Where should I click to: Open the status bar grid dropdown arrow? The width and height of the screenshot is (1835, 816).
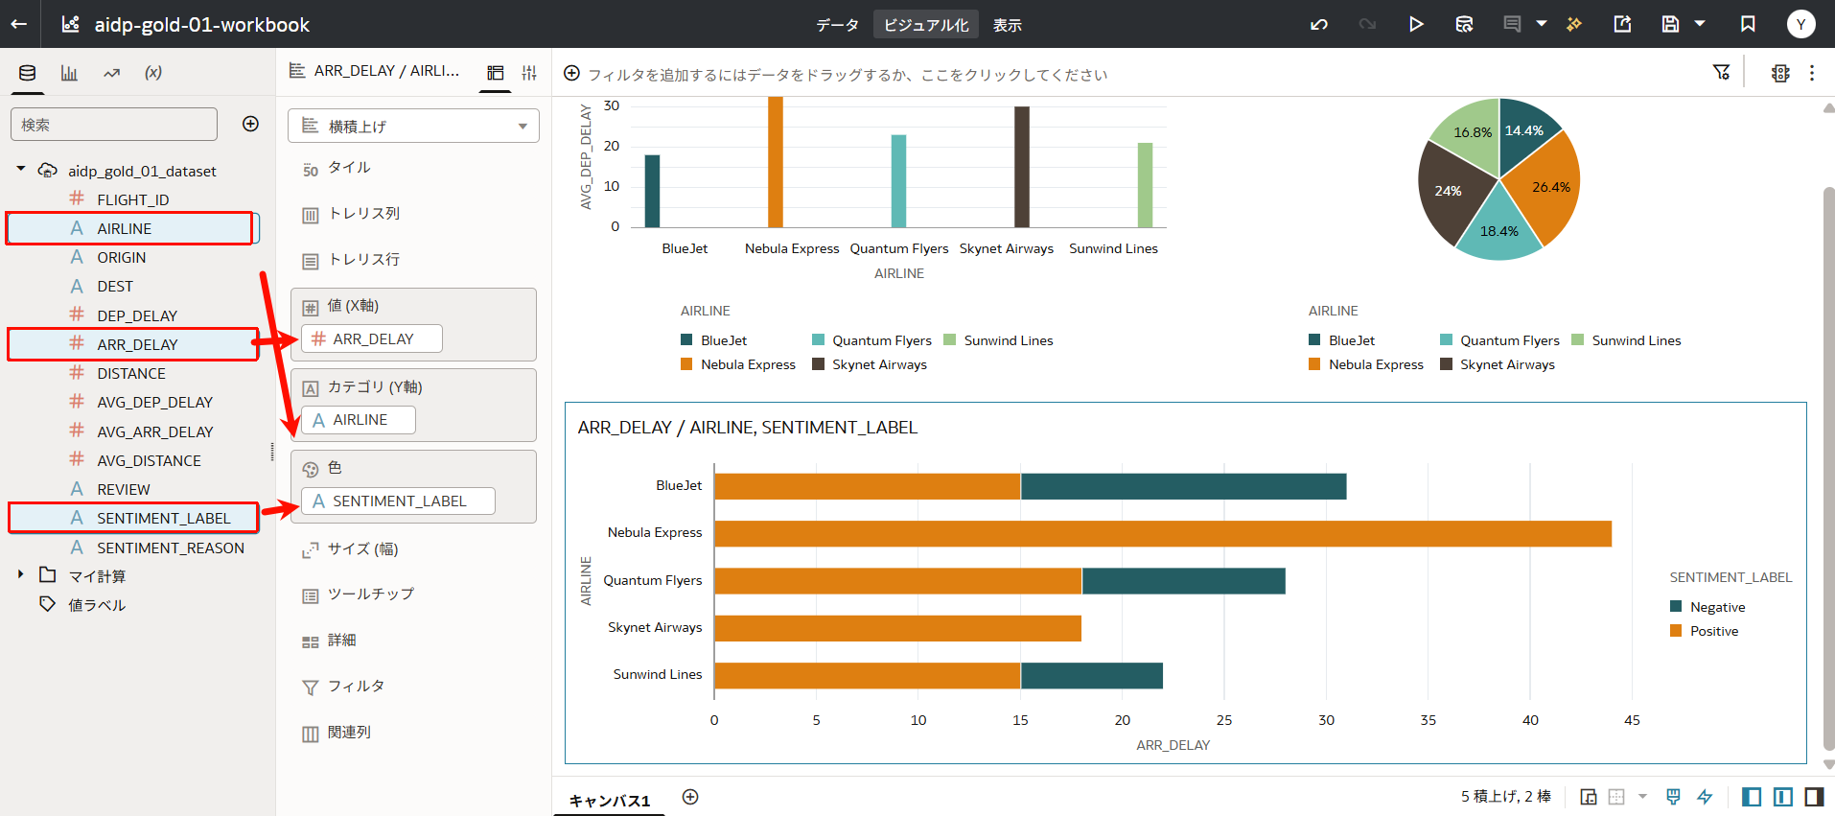click(1642, 797)
